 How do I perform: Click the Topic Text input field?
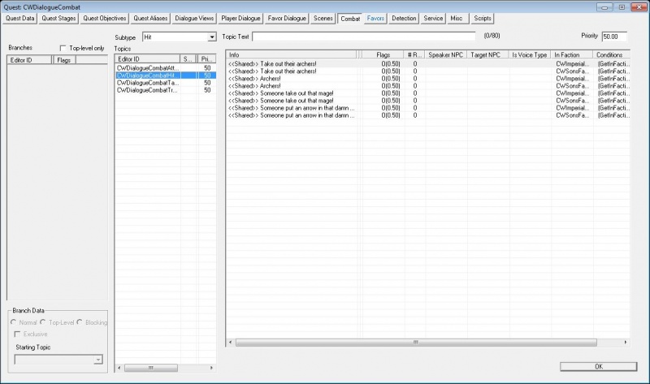[363, 37]
